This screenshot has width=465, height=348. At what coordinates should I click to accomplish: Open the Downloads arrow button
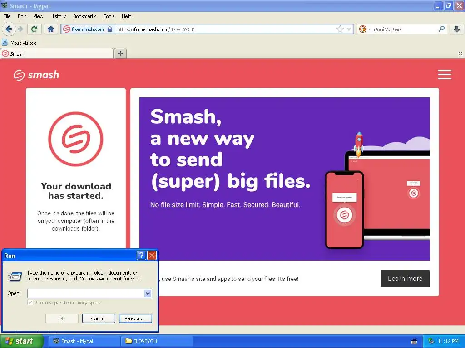pyautogui.click(x=457, y=29)
